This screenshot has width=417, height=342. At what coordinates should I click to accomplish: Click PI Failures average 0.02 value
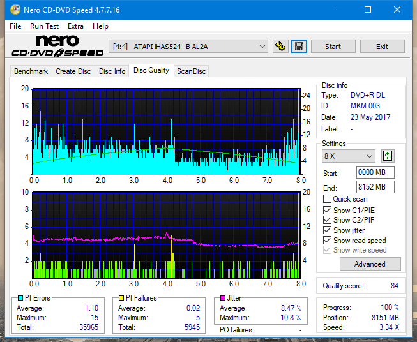(x=193, y=308)
